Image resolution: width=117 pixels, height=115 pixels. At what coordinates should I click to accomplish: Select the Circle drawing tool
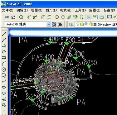[x=4, y=69]
